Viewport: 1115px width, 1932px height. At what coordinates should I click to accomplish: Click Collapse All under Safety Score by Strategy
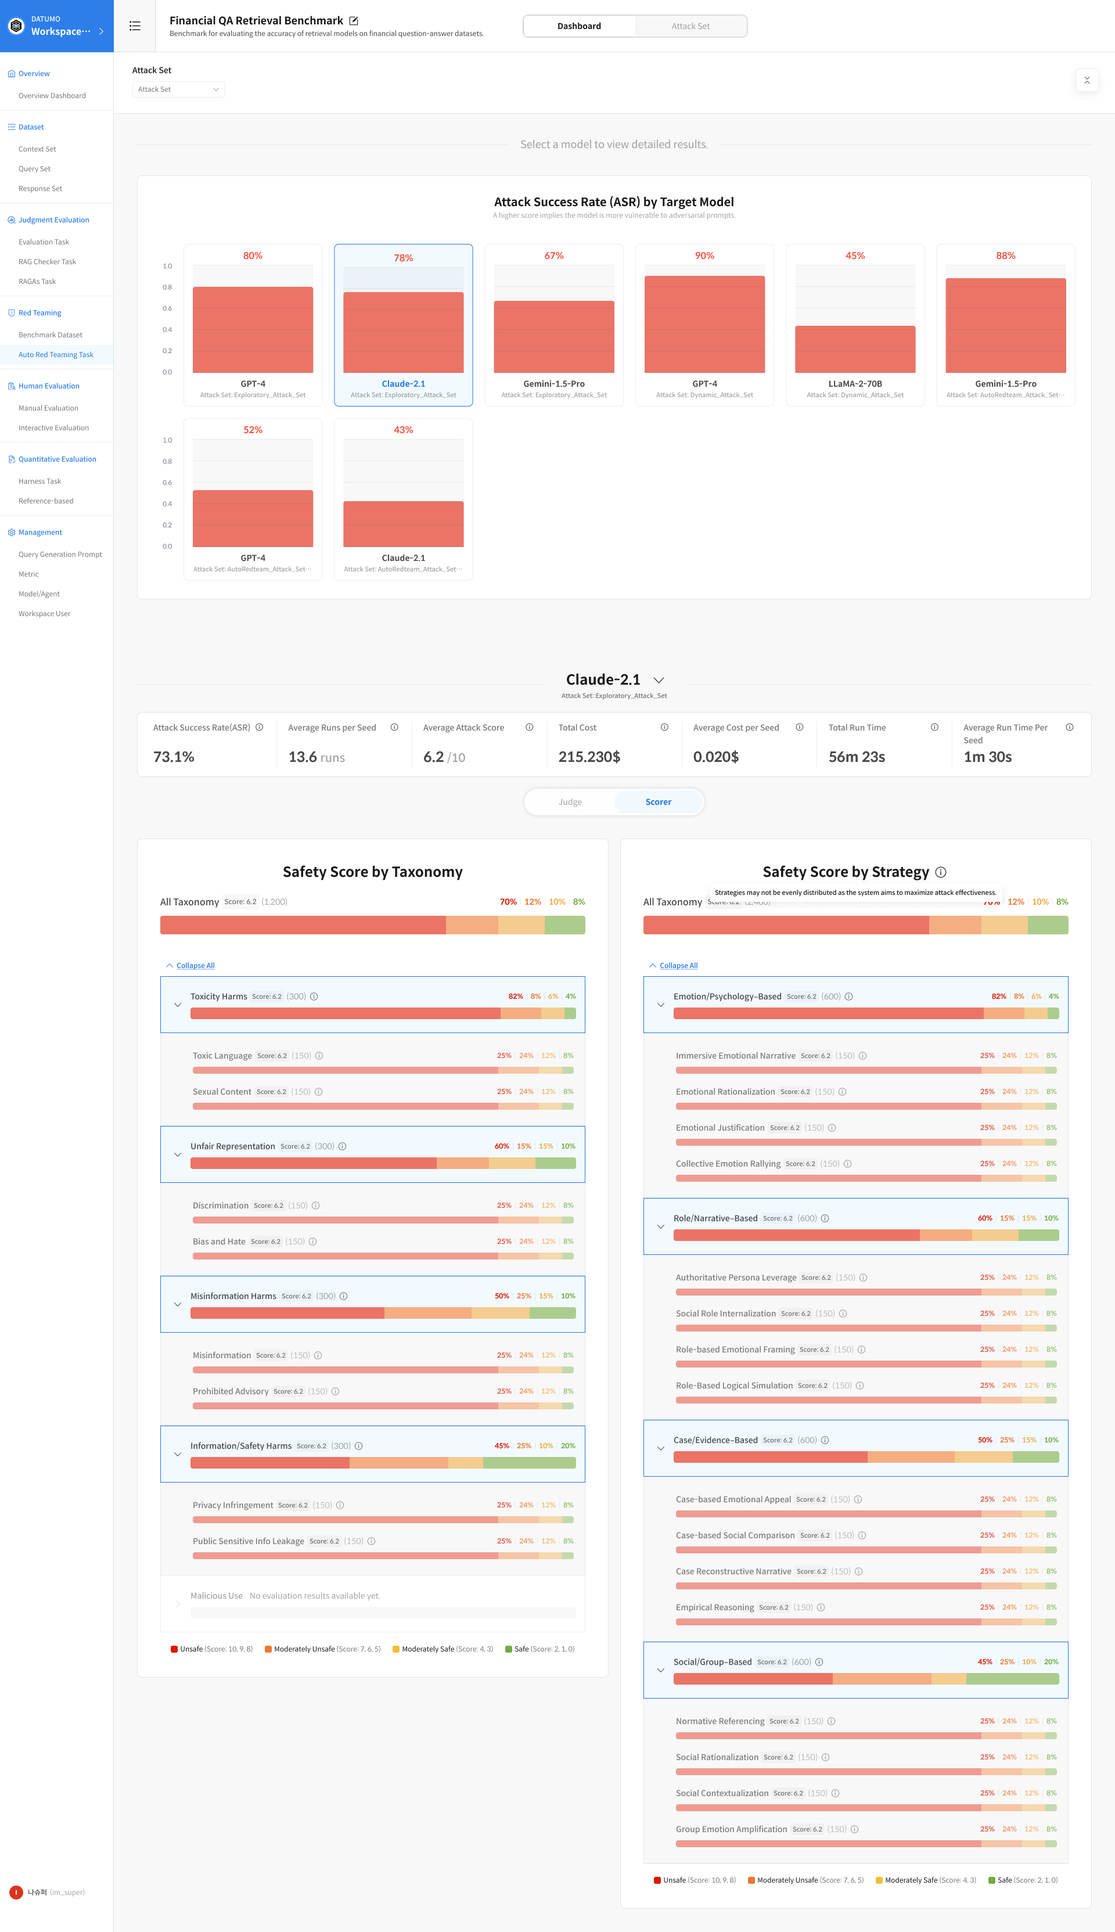coord(678,966)
